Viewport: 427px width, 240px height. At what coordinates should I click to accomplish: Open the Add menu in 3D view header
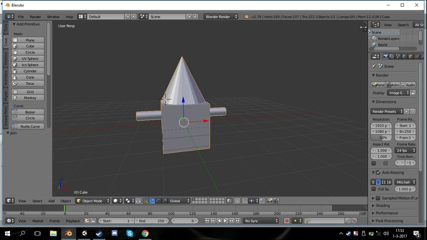[51, 201]
